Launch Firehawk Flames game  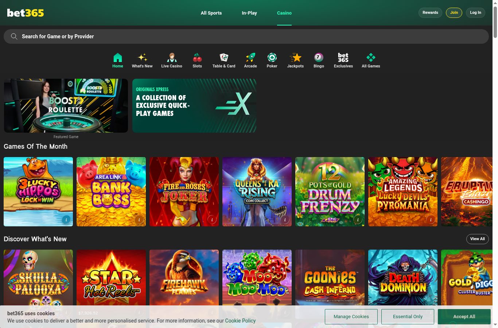pos(184,278)
